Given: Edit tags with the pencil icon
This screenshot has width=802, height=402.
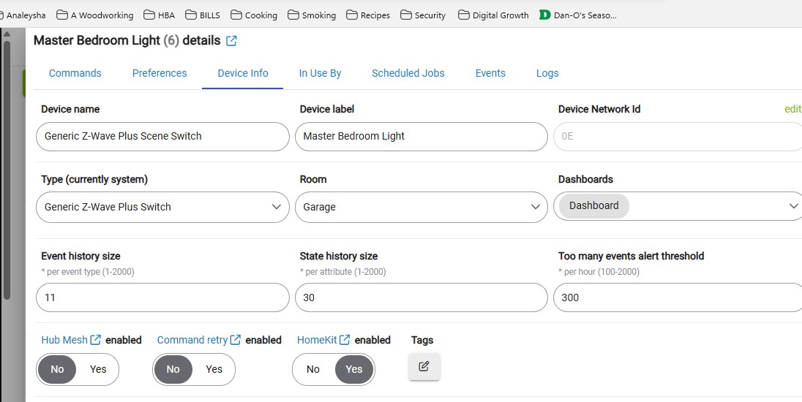Looking at the screenshot, I should coord(424,366).
